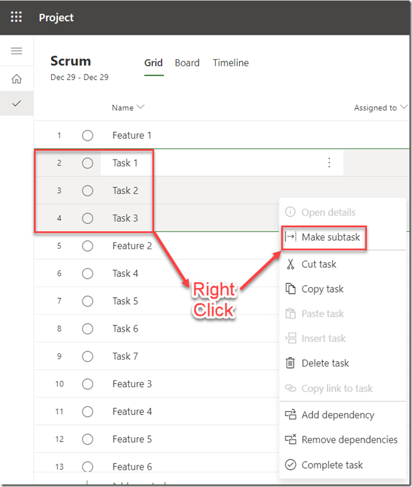Switch to the Board tab
The width and height of the screenshot is (412, 487).
click(x=187, y=63)
